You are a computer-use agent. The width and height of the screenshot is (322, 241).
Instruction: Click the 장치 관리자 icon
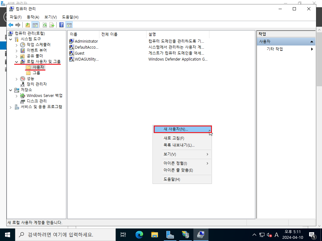23,84
